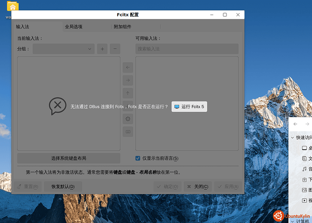The height and width of the screenshot is (223, 312).
Task: Open the 附加组件 tab
Action: point(136,27)
